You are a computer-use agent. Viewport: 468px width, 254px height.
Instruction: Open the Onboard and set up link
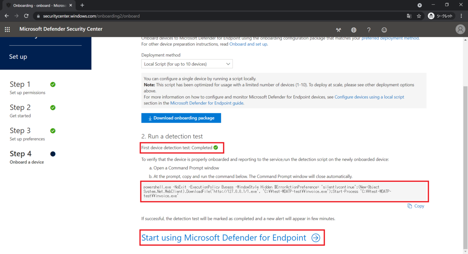tap(248, 44)
